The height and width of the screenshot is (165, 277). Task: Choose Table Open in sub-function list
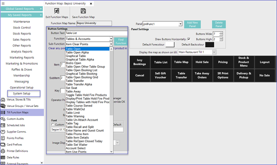[x=87, y=49]
